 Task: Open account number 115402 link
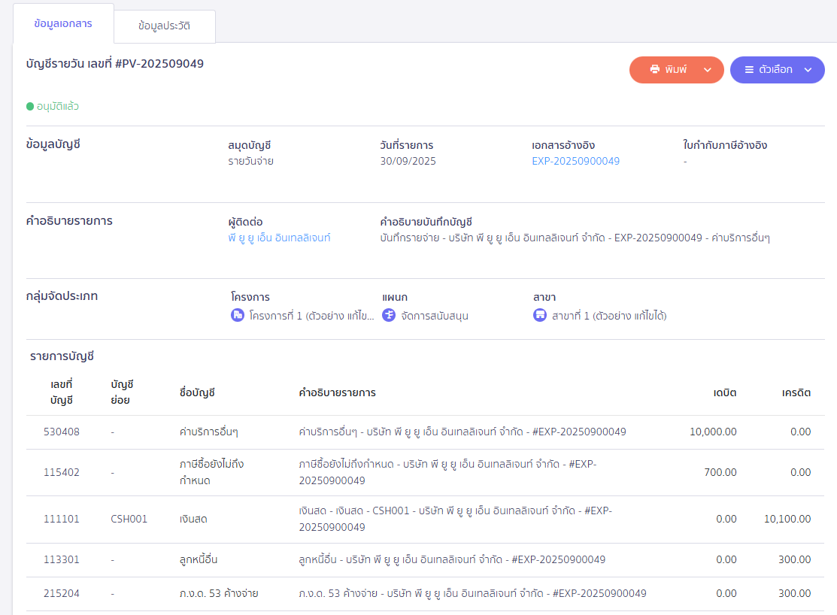click(61, 472)
